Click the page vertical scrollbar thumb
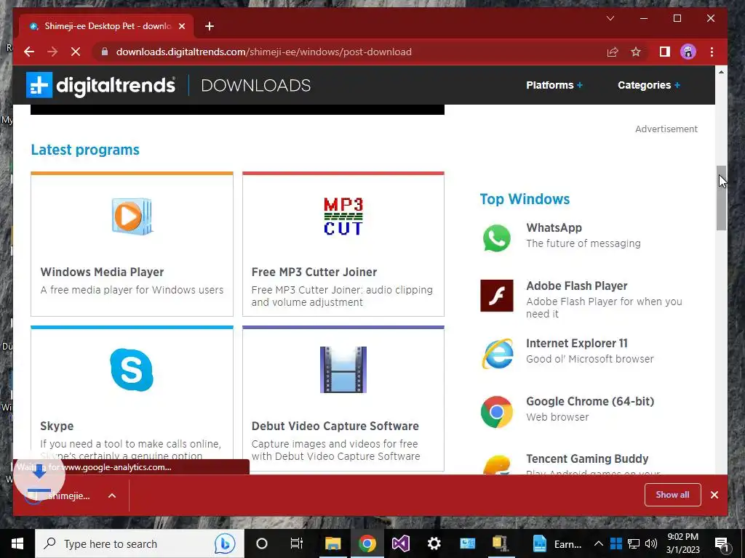745x558 pixels. pos(721,198)
